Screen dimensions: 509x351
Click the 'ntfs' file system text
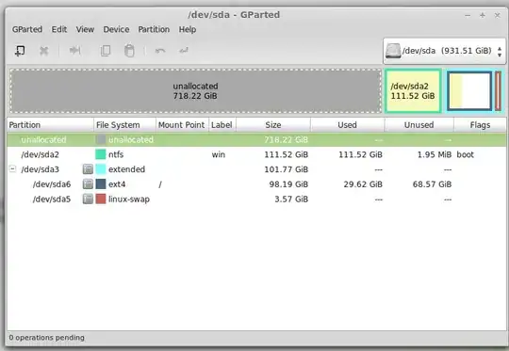[x=116, y=154]
